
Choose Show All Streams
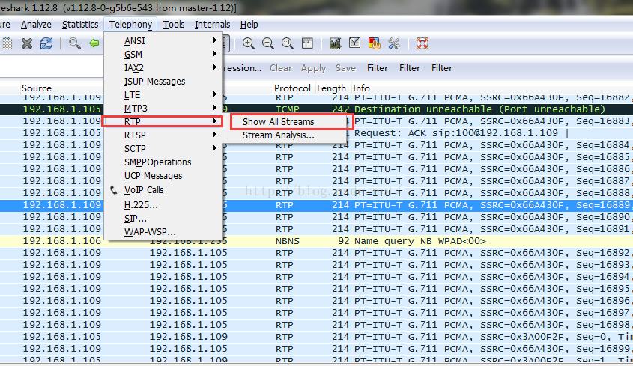(285, 121)
